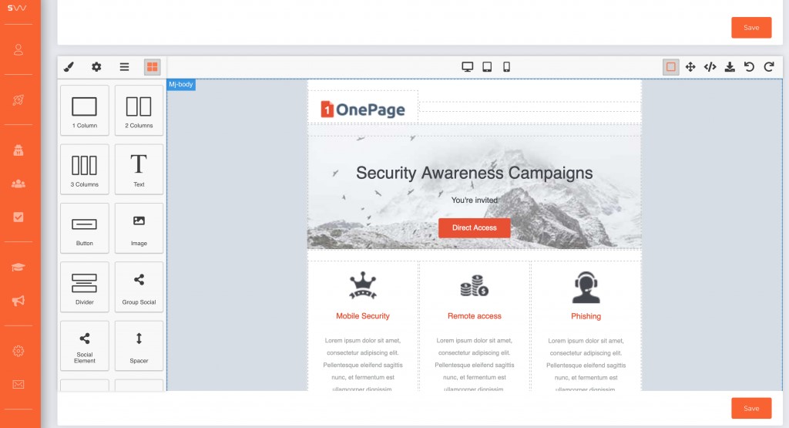Open the envelope mail sidebar icon
This screenshot has width=789, height=428.
click(x=18, y=384)
